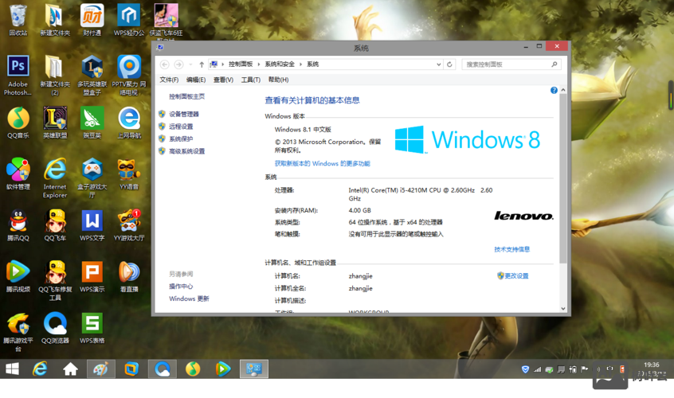Open the 看直播 desktop icon
This screenshot has height=398, width=674.
[129, 275]
